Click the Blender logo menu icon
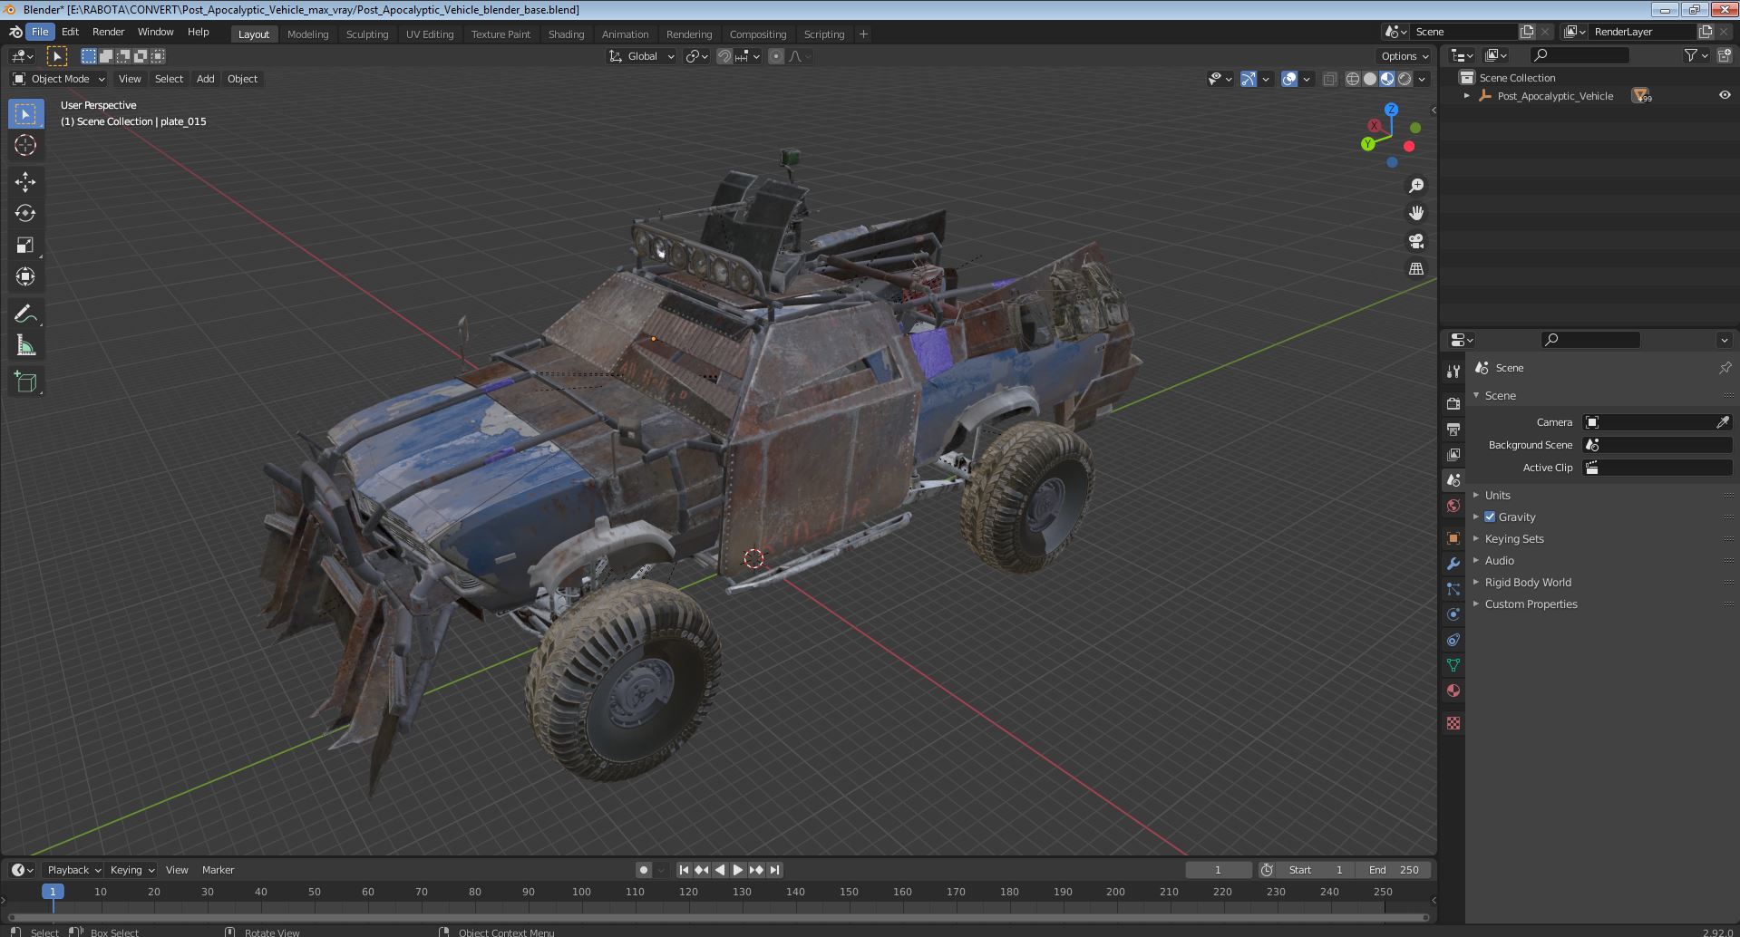This screenshot has width=1740, height=937. click(15, 32)
